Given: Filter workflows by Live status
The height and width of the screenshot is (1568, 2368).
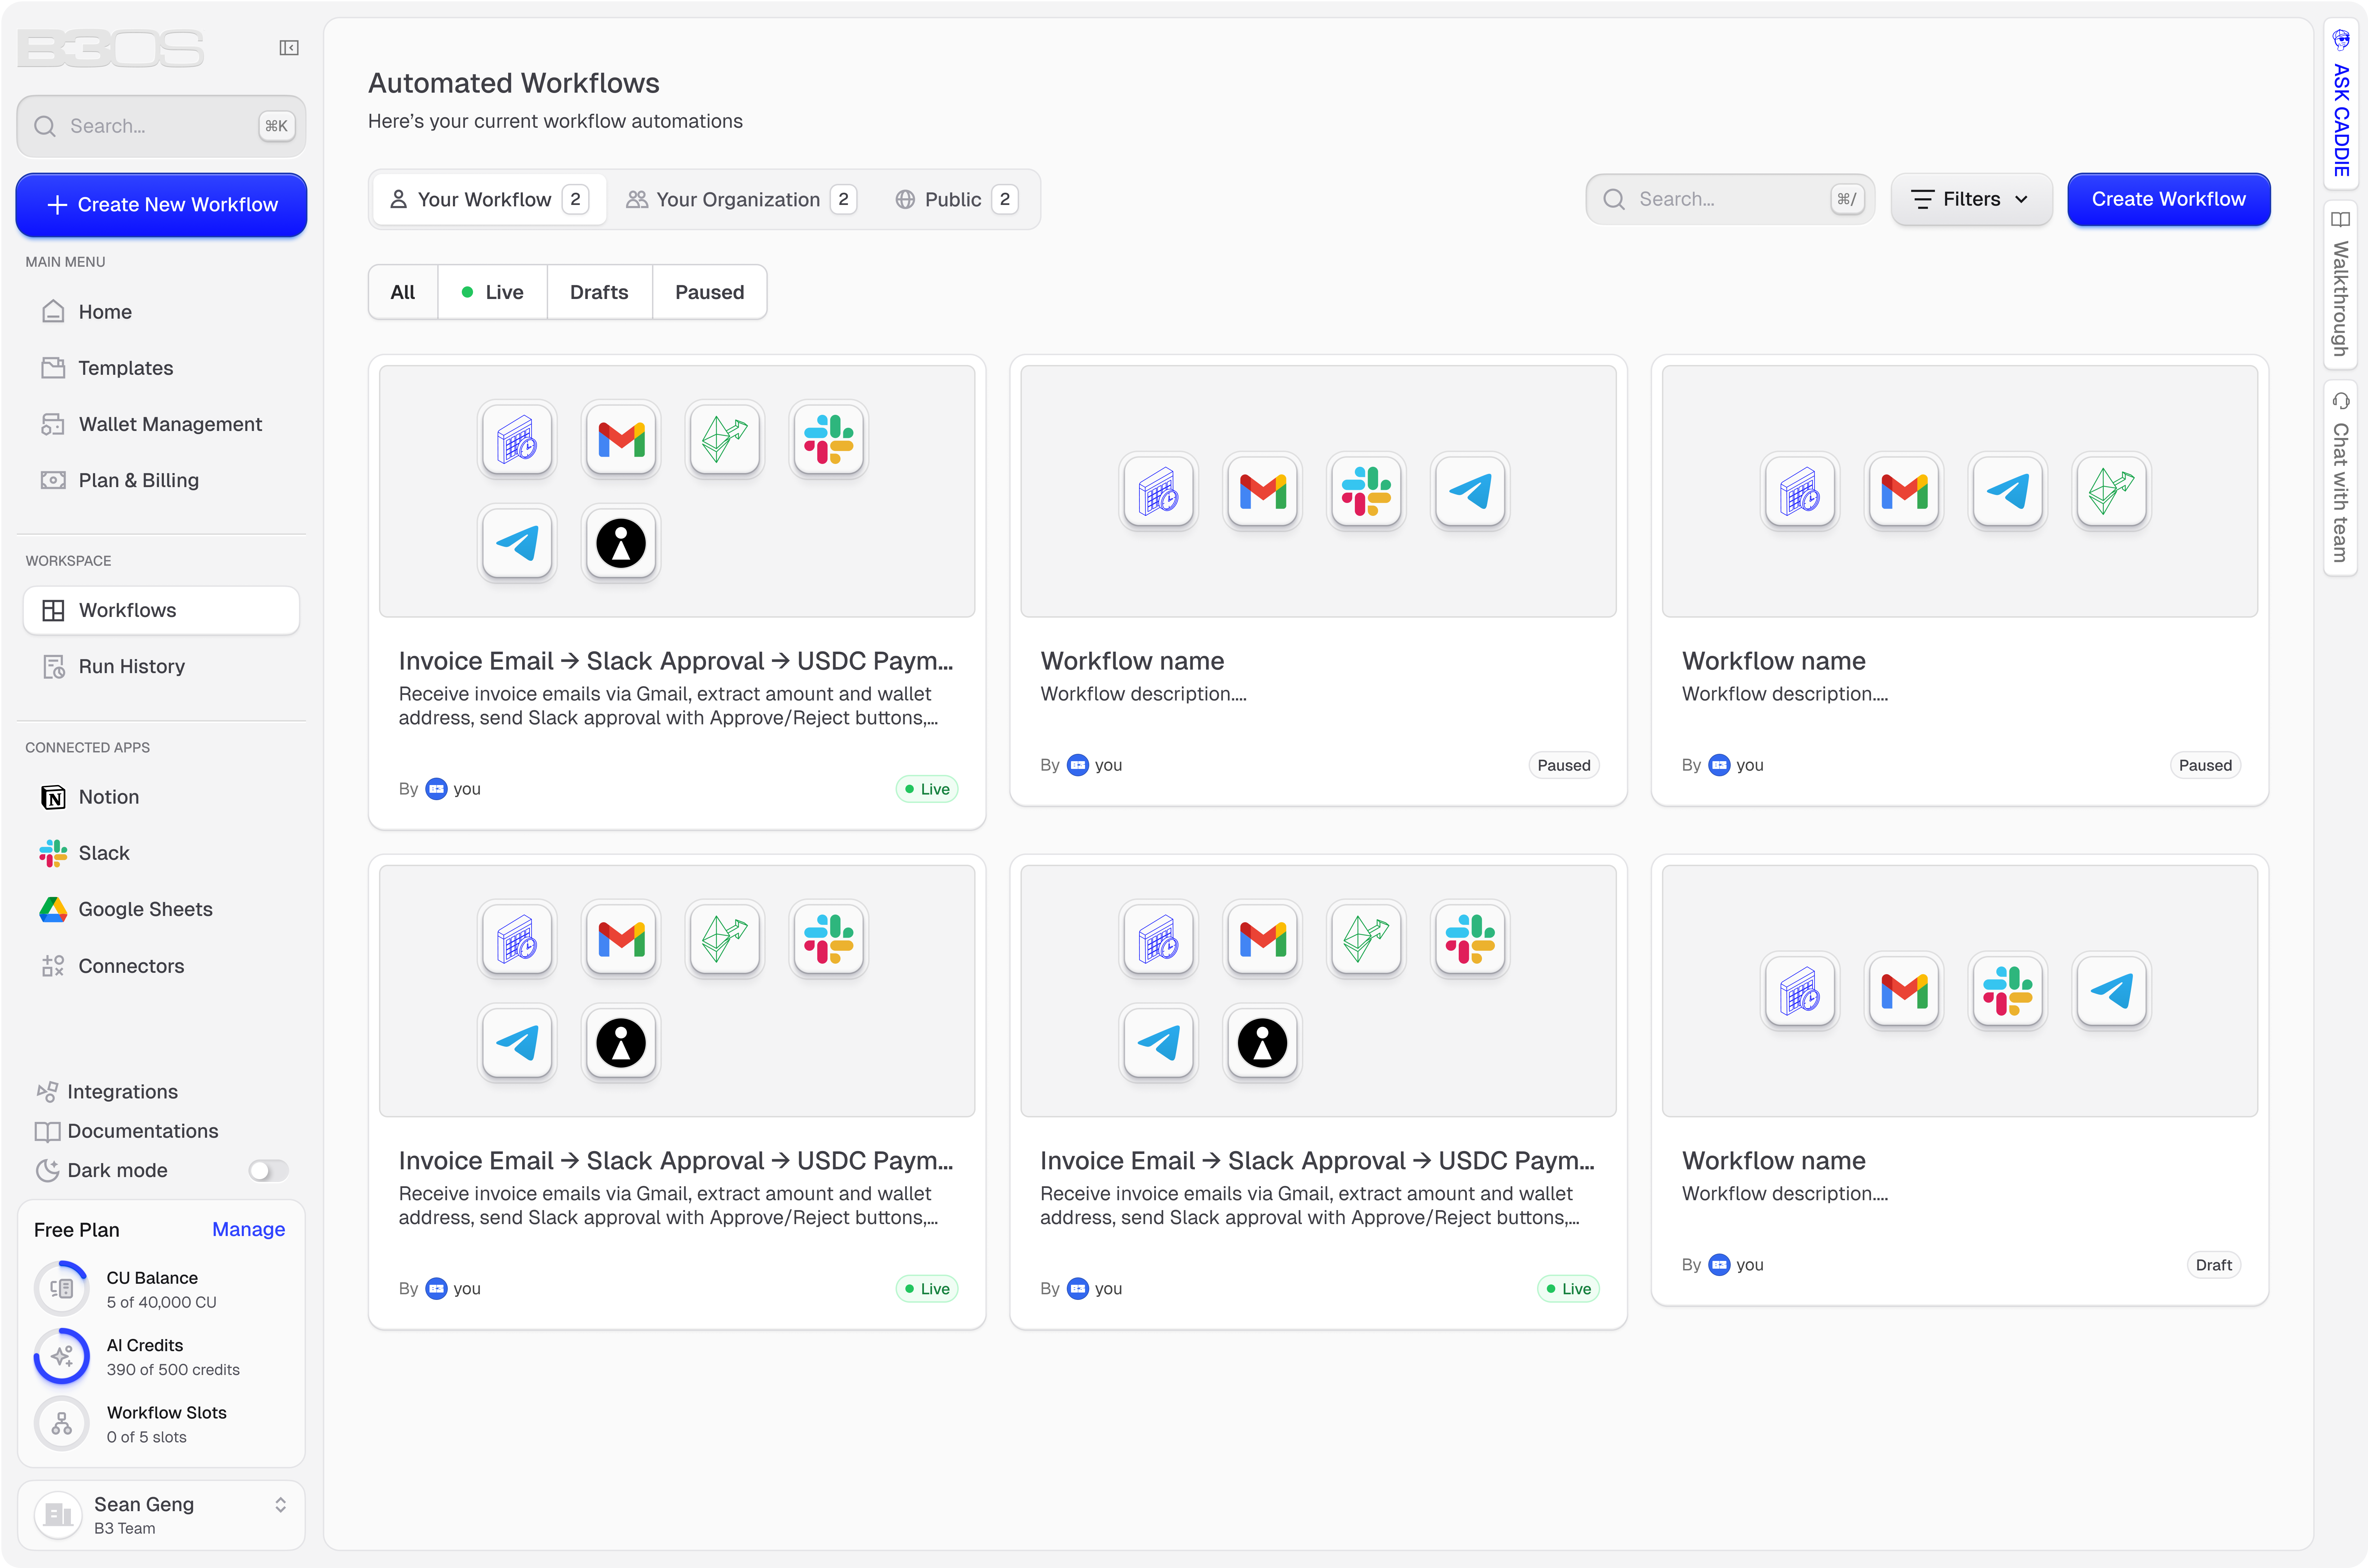Looking at the screenshot, I should (x=492, y=292).
